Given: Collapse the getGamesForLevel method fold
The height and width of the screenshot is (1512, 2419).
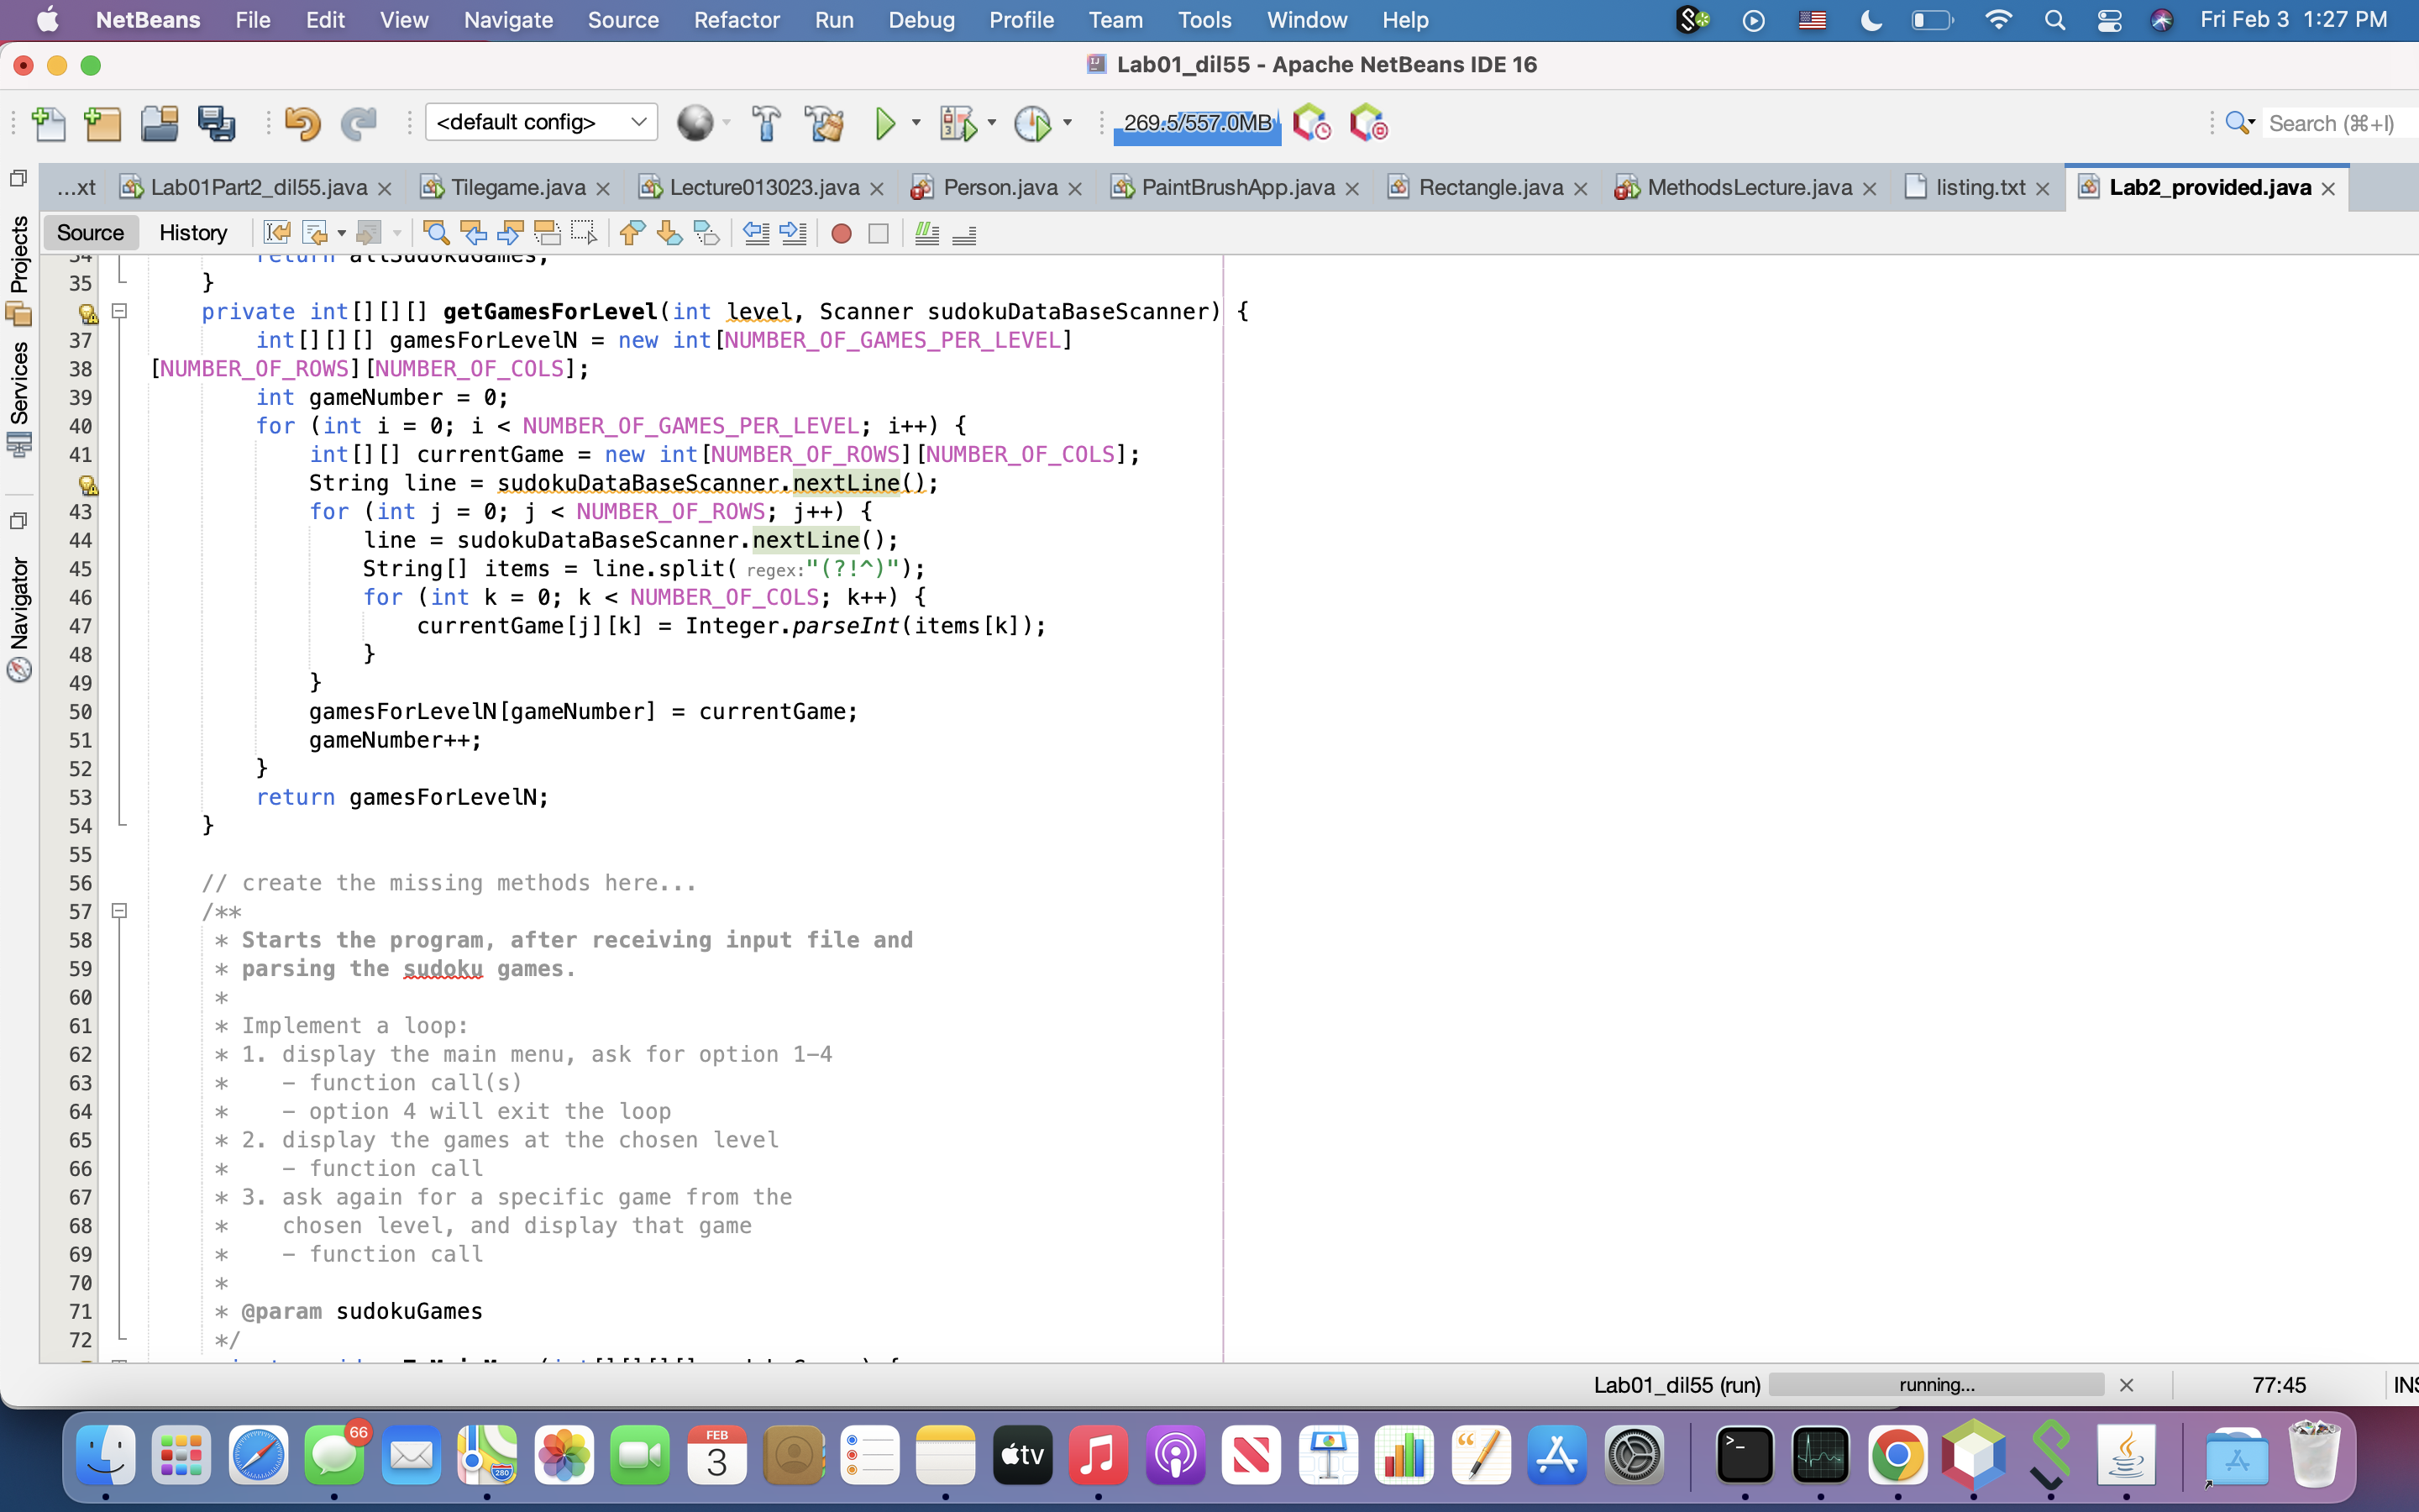Looking at the screenshot, I should point(121,311).
